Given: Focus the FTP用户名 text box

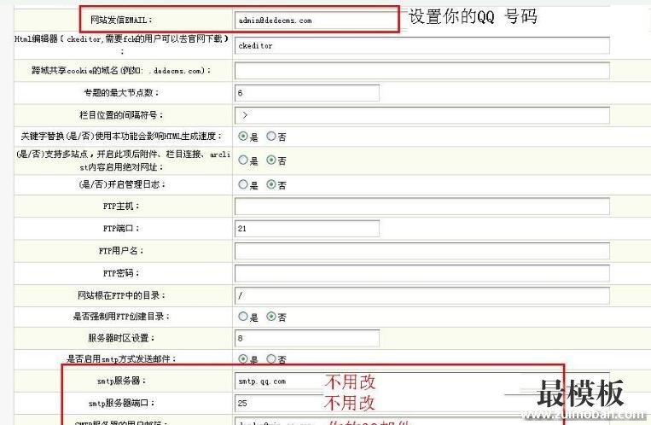Looking at the screenshot, I should [x=421, y=251].
